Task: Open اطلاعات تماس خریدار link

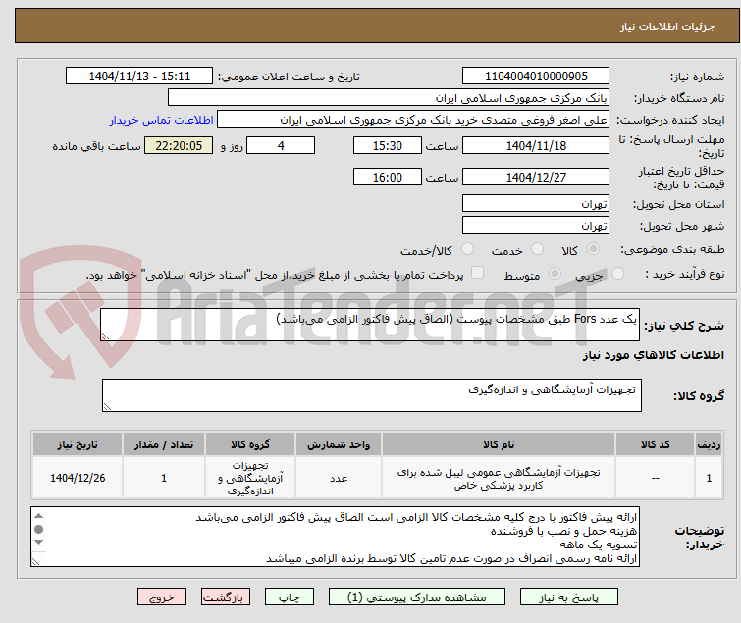Action: (x=162, y=120)
